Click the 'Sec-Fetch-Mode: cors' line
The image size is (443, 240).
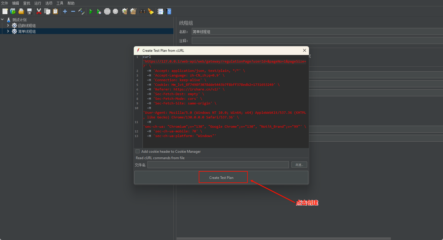[x=174, y=99]
